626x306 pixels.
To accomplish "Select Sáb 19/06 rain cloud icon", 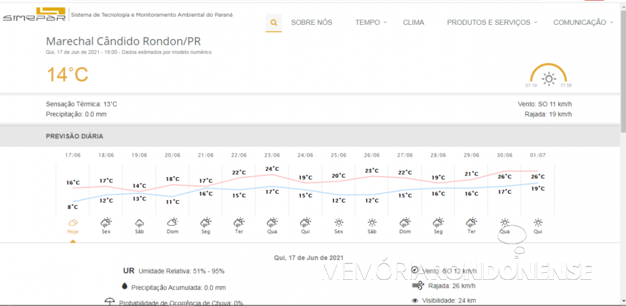I will 139,222.
